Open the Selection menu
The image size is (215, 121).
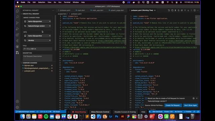coord(42,2)
